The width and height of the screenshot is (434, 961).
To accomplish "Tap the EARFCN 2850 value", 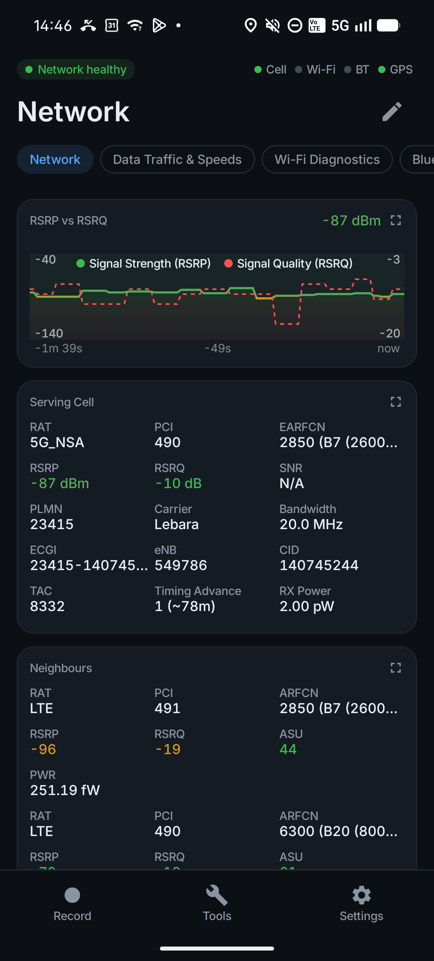I will (x=338, y=442).
